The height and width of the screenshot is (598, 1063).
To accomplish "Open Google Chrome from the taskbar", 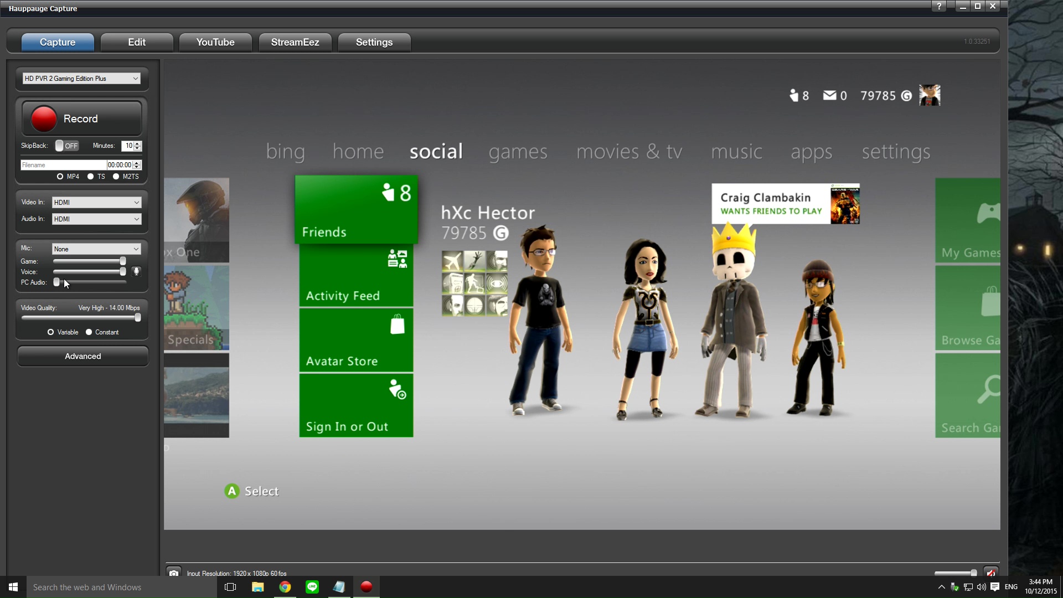I will pyautogui.click(x=285, y=587).
